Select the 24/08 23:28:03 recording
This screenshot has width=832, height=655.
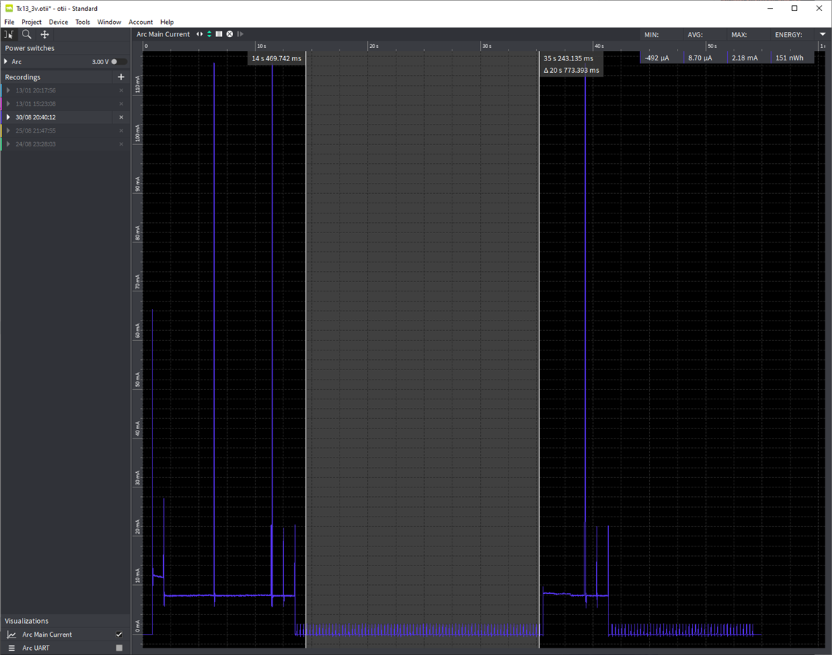pyautogui.click(x=36, y=144)
